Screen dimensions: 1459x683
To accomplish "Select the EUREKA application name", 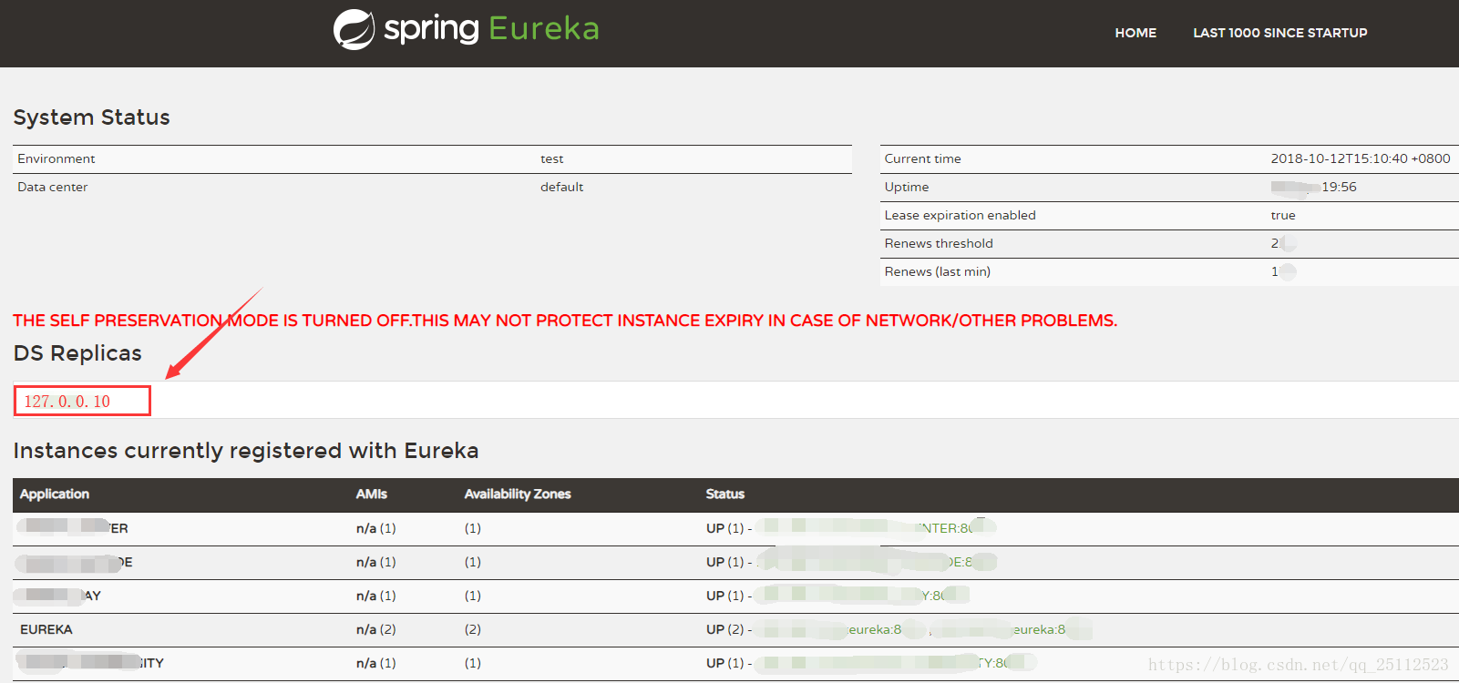I will pyautogui.click(x=46, y=629).
